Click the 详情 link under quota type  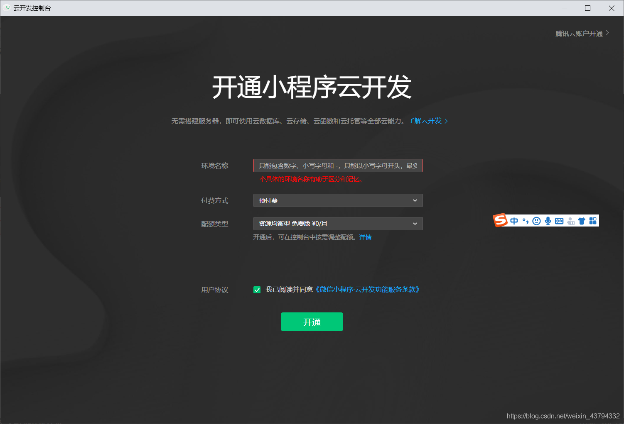365,237
